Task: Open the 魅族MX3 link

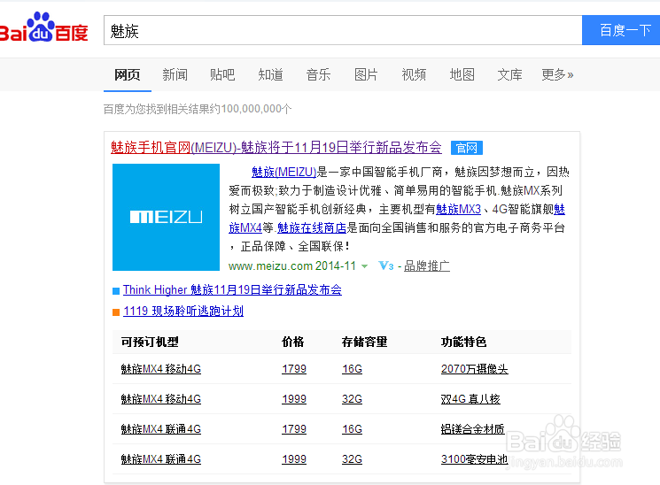Action: [458, 209]
